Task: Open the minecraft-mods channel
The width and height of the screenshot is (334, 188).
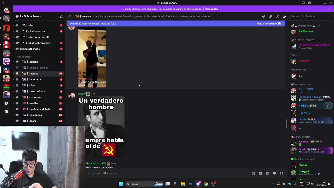Action: tap(38, 49)
